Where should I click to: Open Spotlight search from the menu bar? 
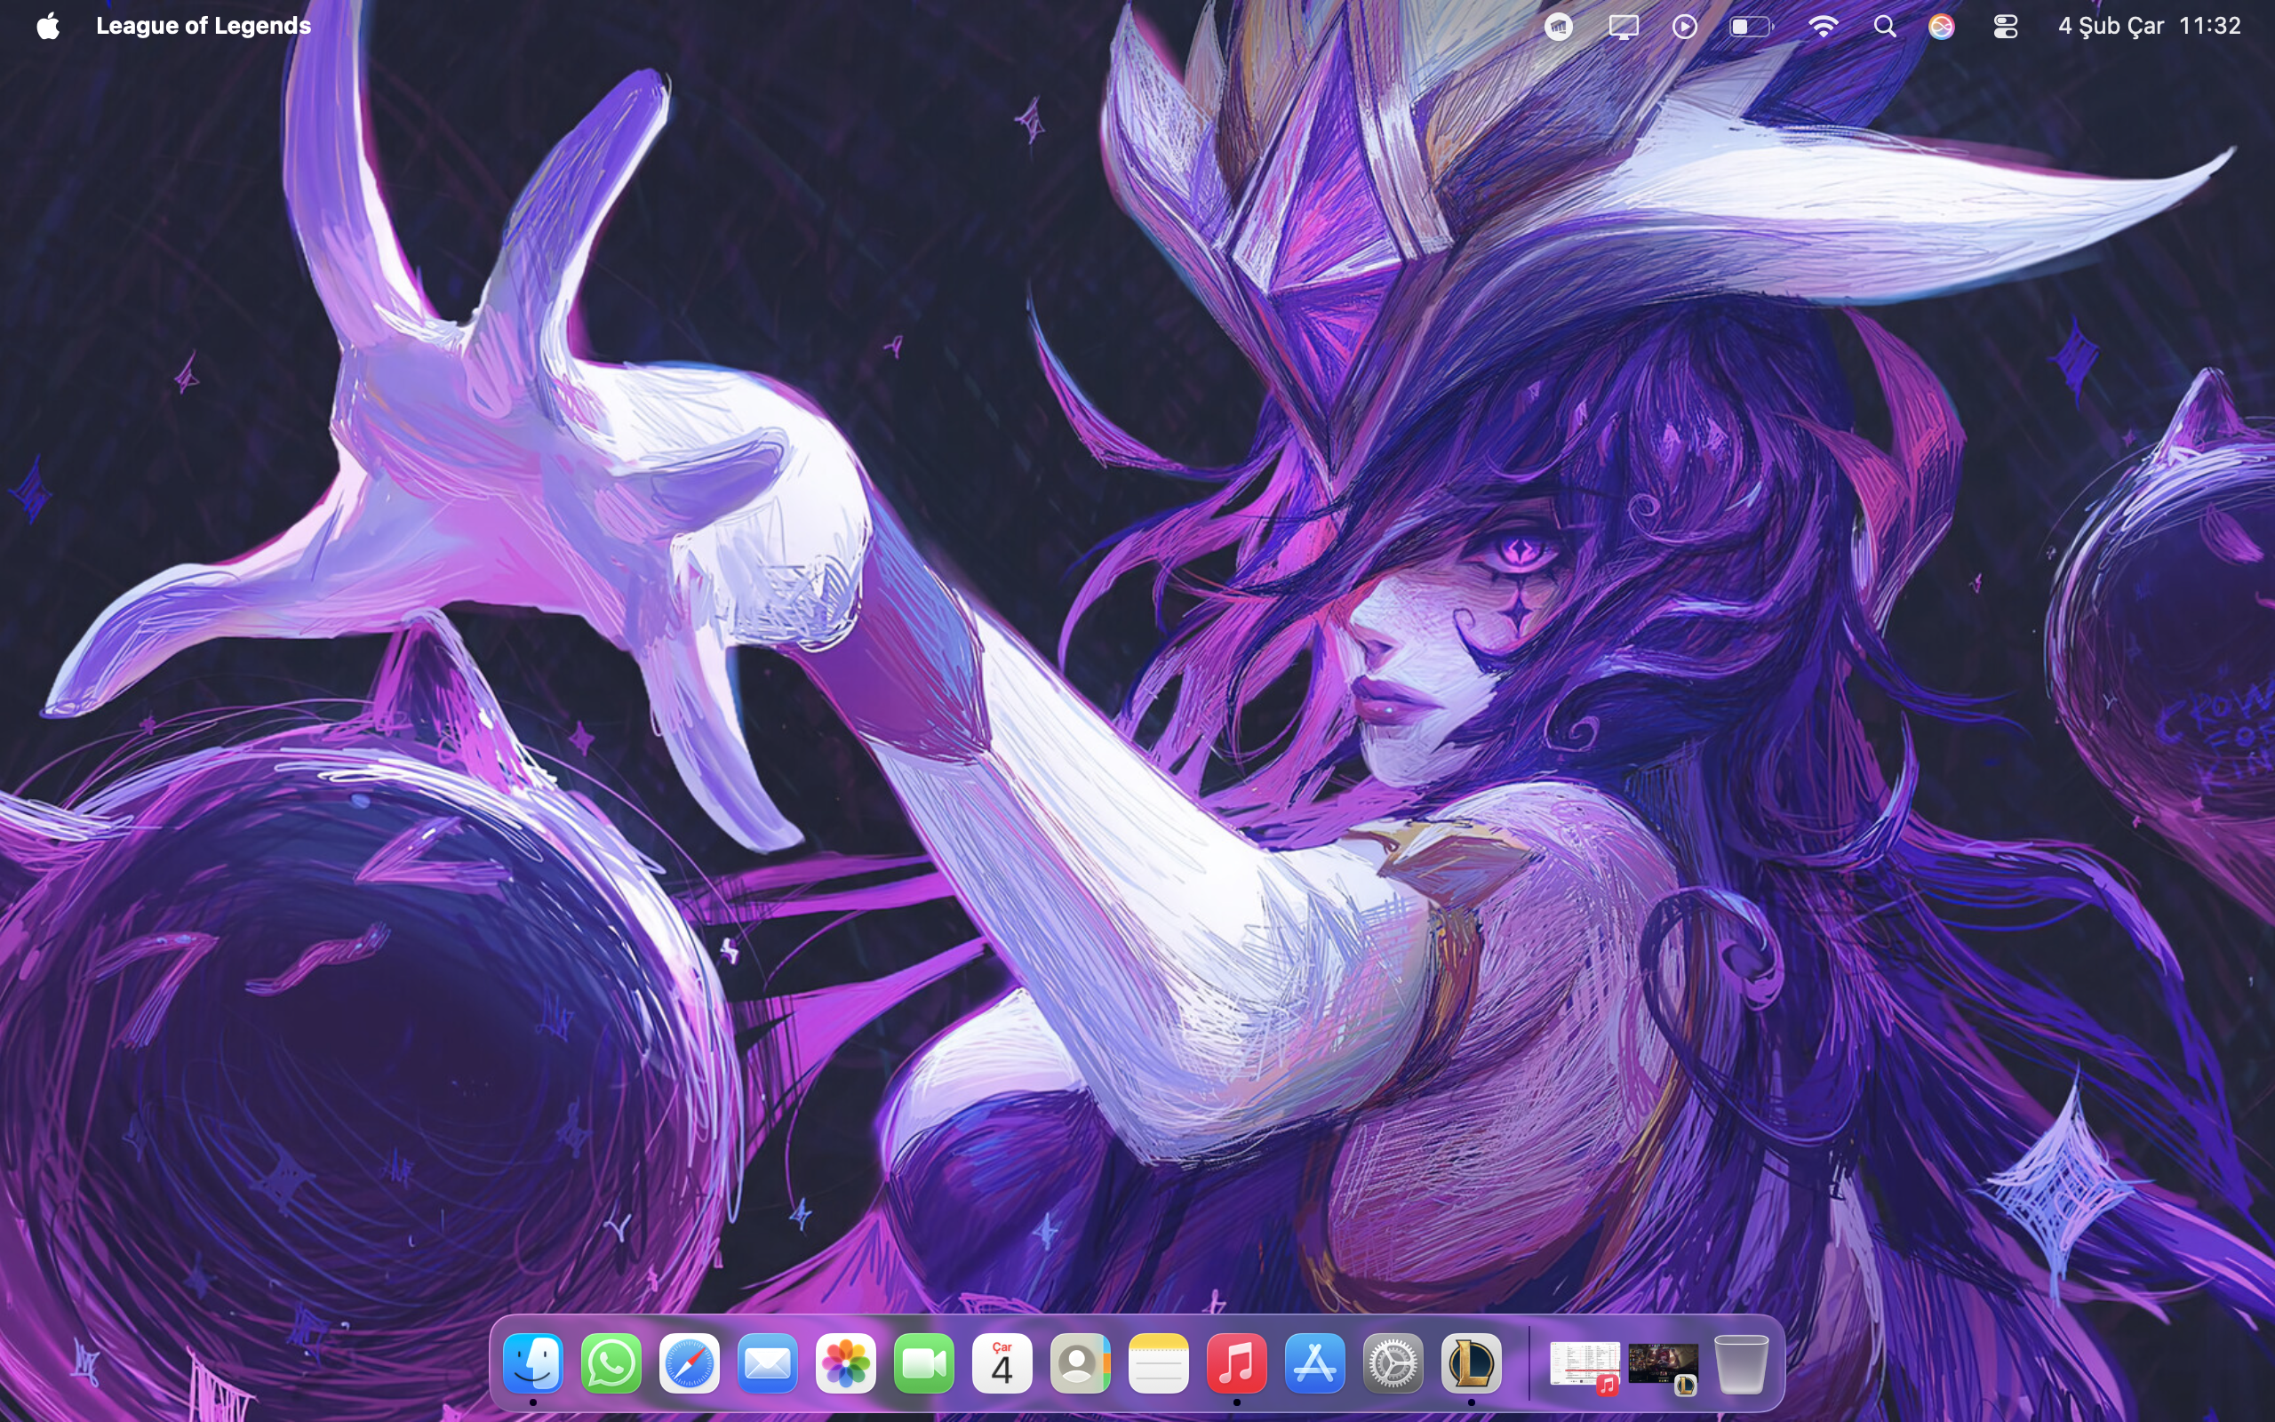[1885, 27]
